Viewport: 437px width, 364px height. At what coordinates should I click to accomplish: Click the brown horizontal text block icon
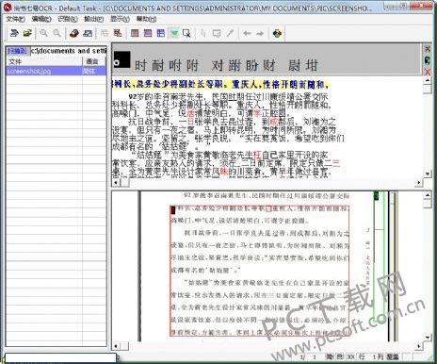coord(135,33)
